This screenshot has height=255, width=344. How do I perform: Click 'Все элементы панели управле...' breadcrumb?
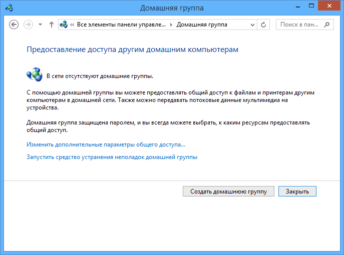point(121,24)
